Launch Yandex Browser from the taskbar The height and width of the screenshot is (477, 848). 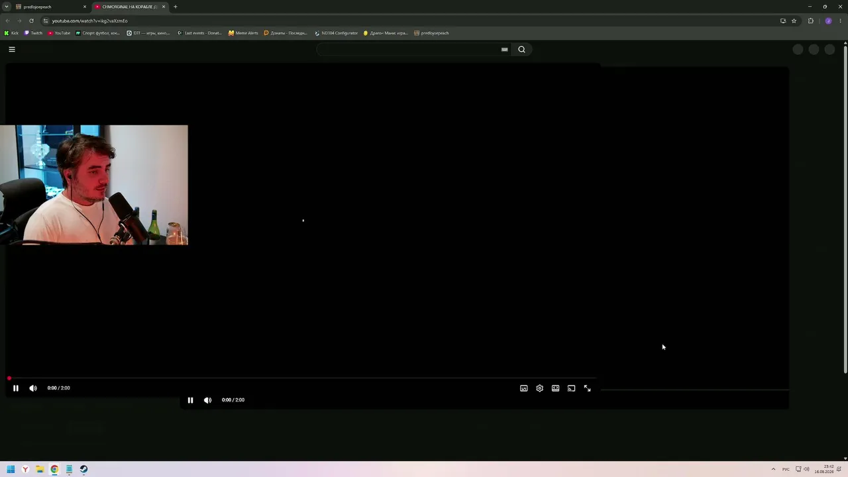(x=25, y=469)
